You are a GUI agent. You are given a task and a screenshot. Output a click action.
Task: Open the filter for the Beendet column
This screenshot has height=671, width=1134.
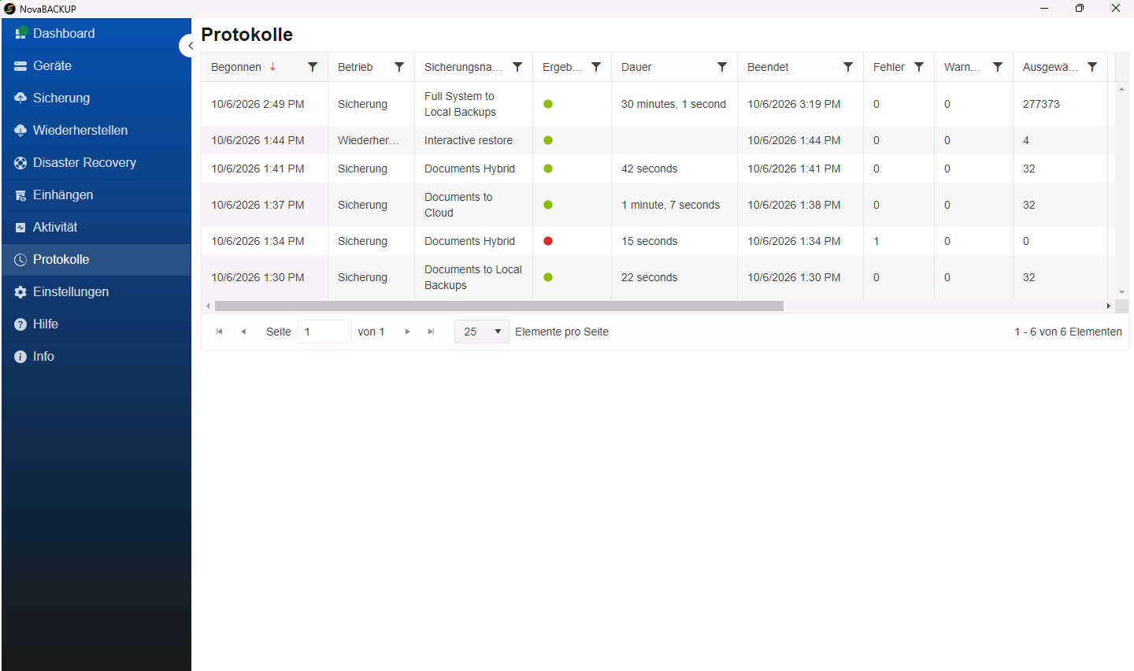tap(848, 67)
